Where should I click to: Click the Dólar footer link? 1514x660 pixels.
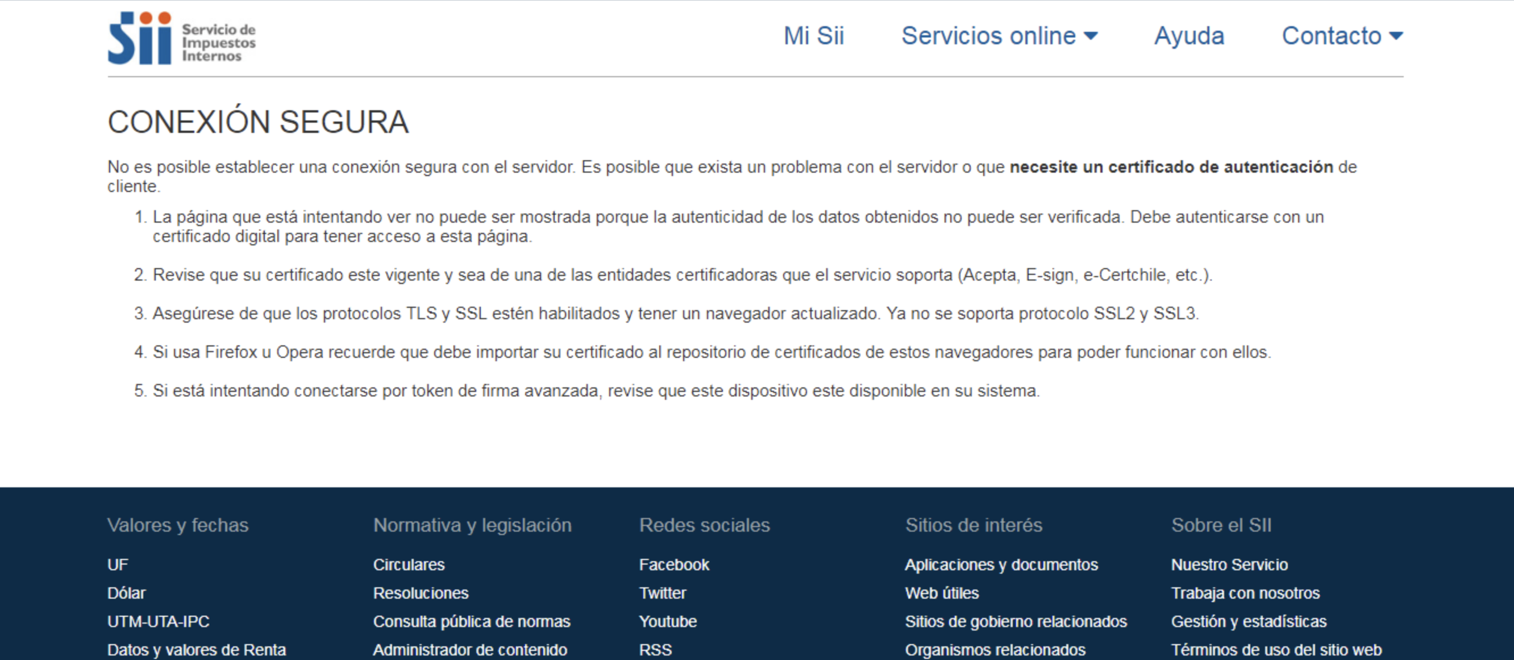click(126, 593)
